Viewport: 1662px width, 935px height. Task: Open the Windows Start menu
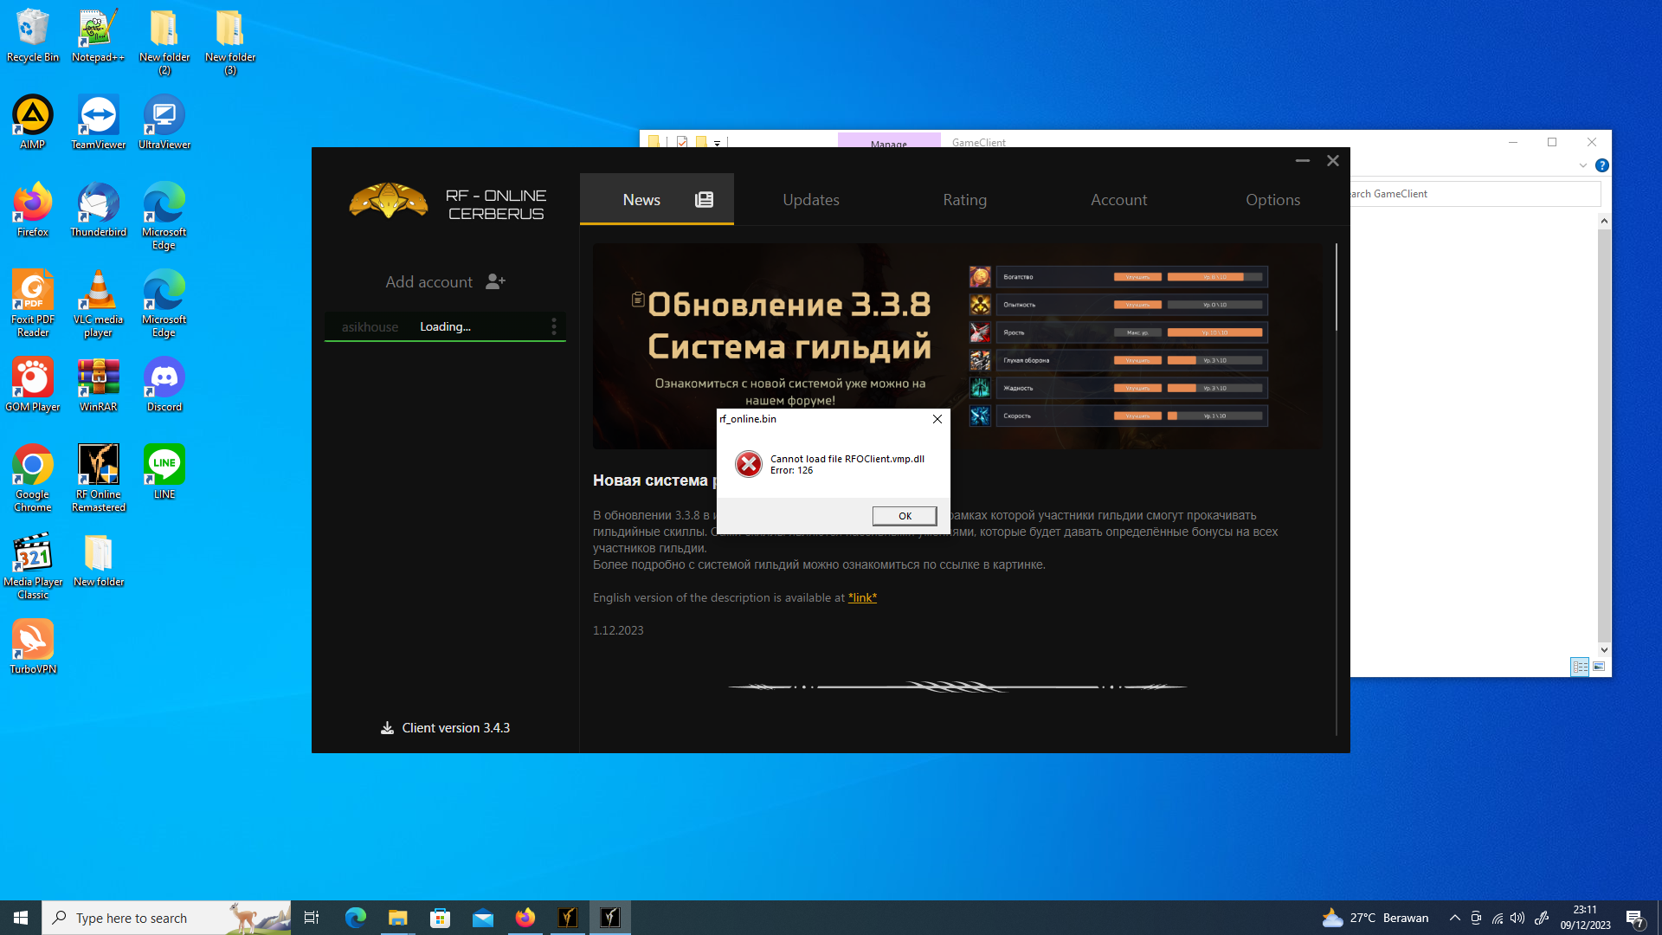21,918
